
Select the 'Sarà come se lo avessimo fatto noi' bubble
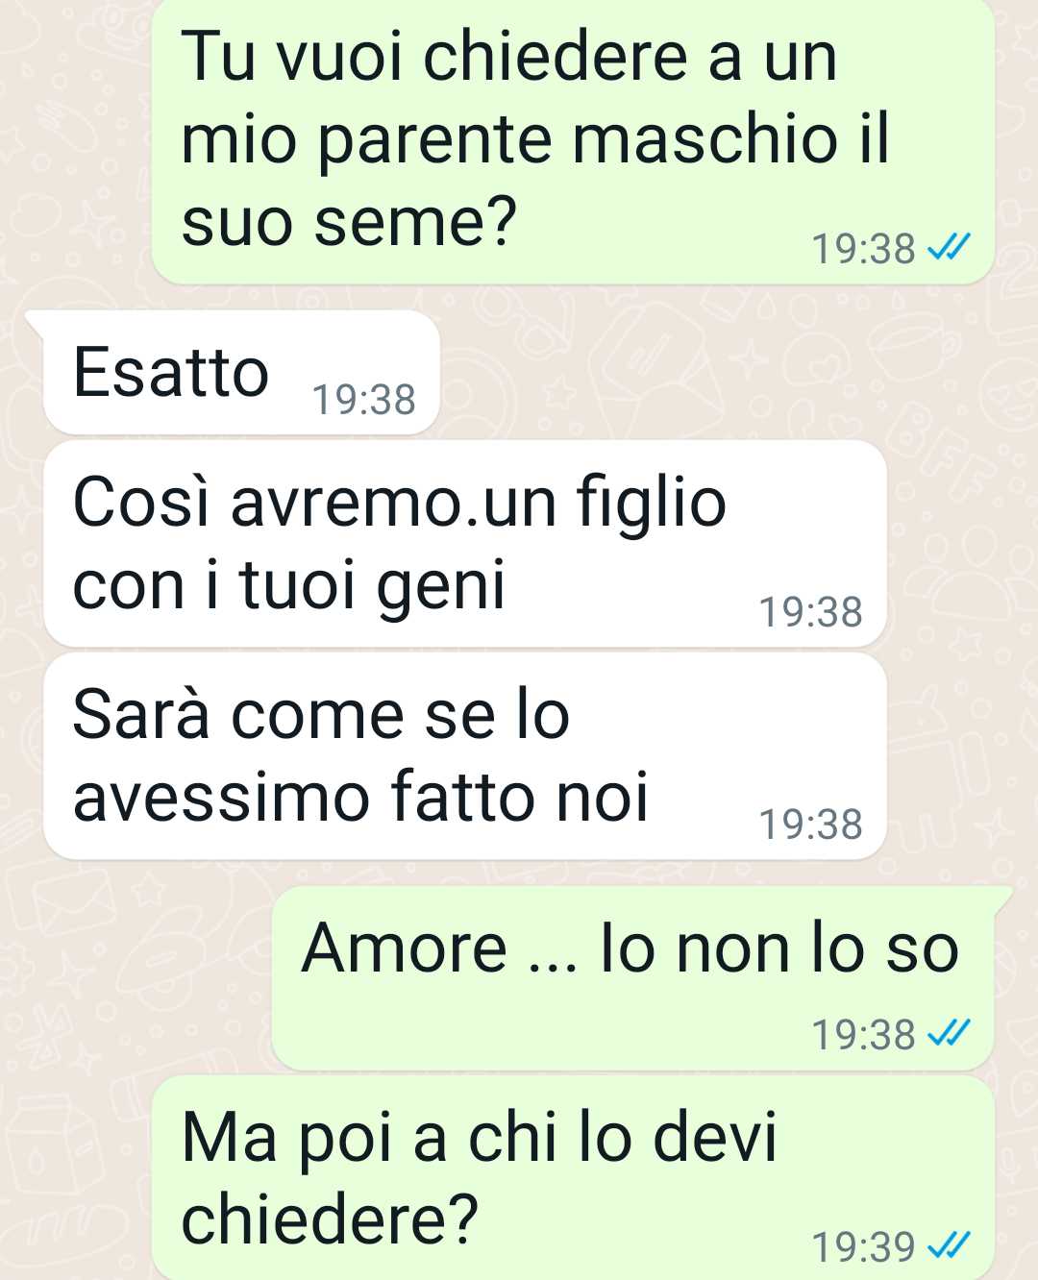(465, 756)
